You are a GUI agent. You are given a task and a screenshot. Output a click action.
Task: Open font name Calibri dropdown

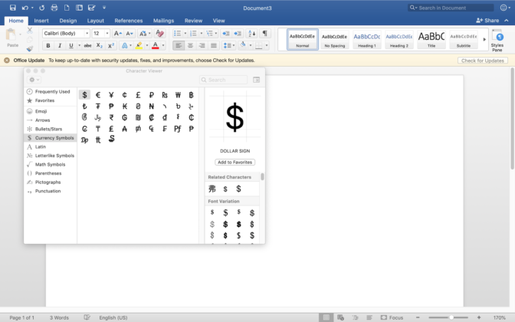(x=87, y=33)
